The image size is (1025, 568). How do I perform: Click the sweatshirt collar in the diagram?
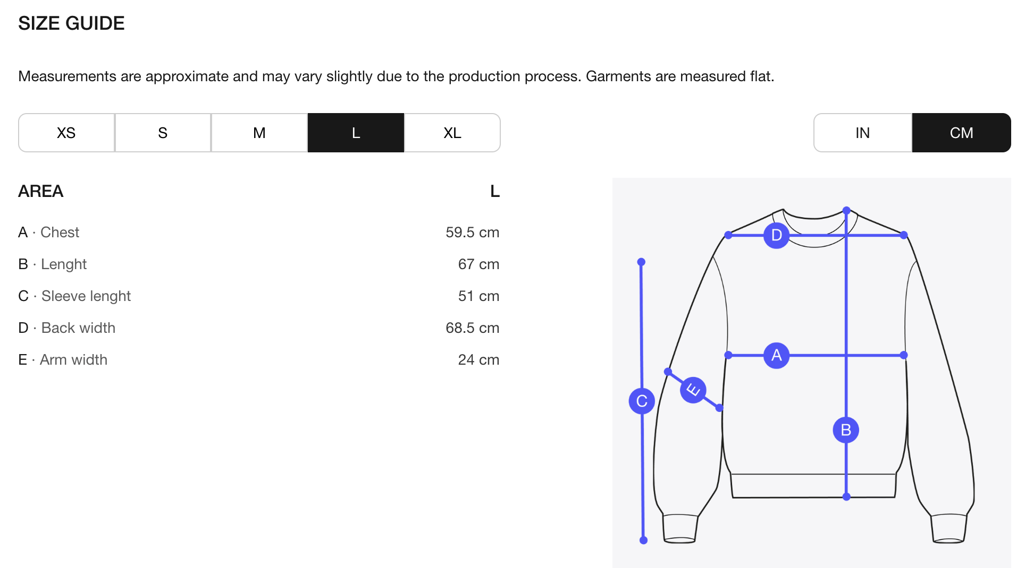[x=813, y=217]
